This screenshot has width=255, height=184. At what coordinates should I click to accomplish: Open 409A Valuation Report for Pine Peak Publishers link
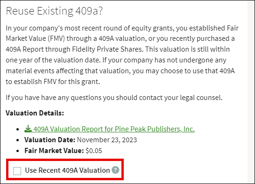pyautogui.click(x=109, y=129)
